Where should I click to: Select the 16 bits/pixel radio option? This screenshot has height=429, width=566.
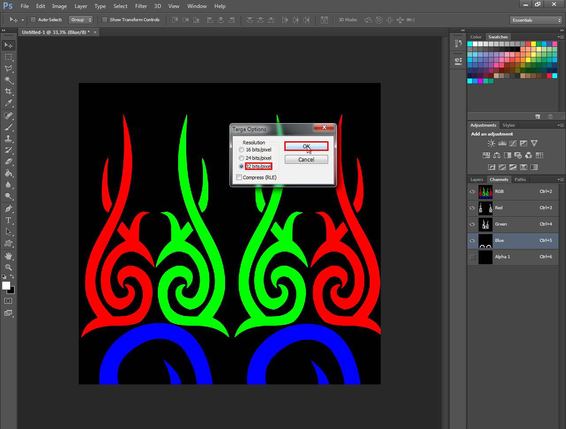241,150
